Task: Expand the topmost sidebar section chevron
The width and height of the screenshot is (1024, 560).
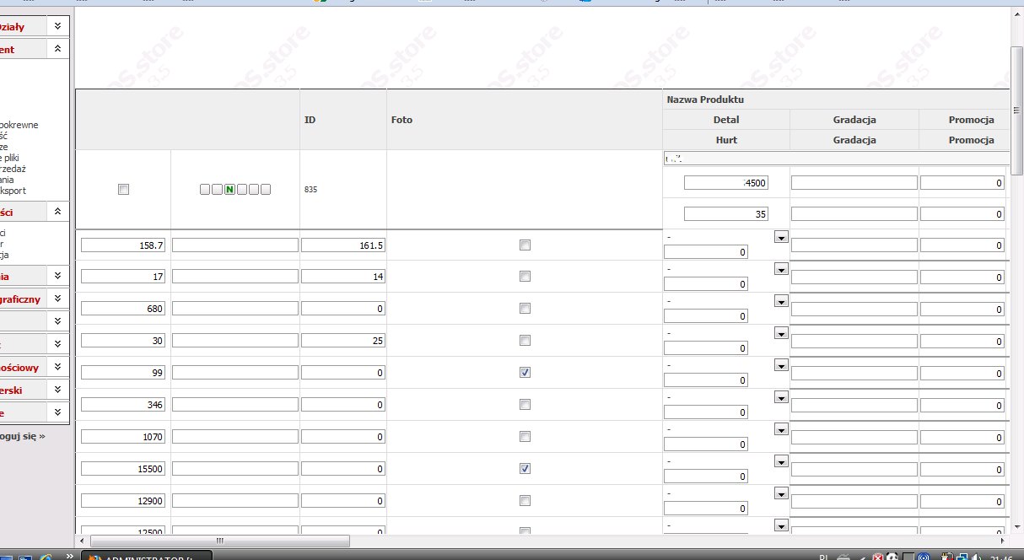Action: point(57,27)
